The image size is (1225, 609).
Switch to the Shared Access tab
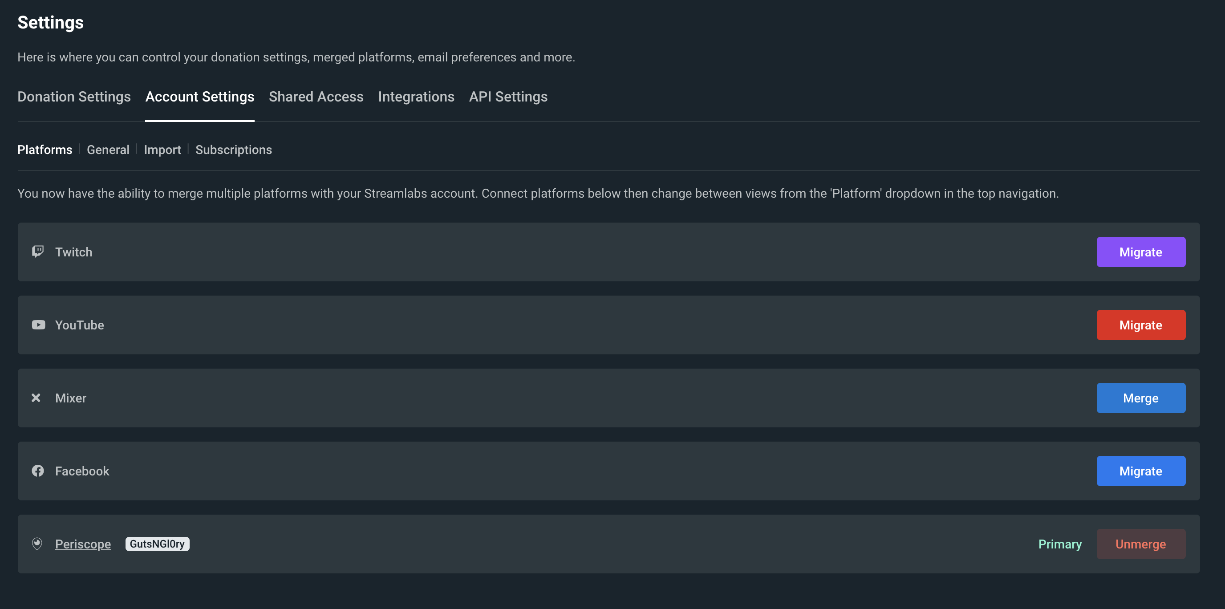[x=316, y=97]
